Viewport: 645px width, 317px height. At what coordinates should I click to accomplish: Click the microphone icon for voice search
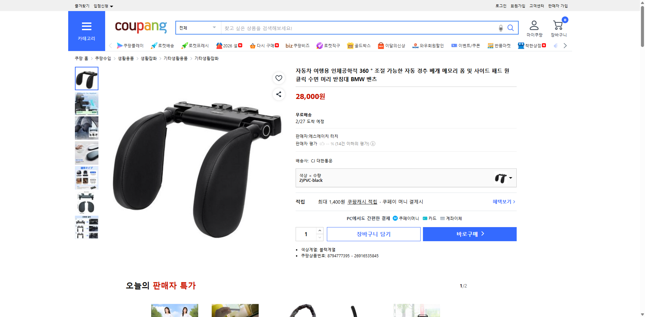click(501, 28)
